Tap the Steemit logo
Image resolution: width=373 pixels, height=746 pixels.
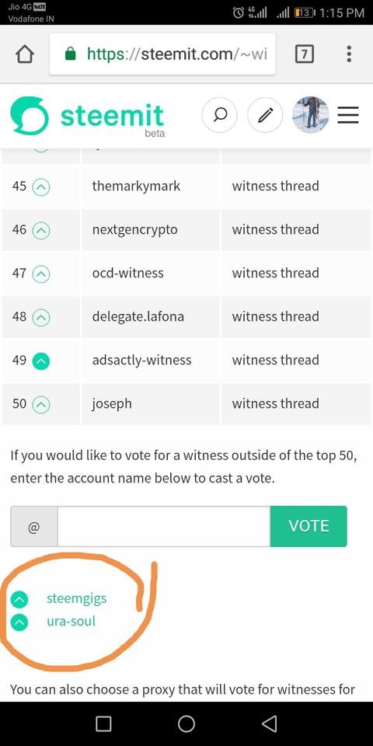pyautogui.click(x=88, y=116)
